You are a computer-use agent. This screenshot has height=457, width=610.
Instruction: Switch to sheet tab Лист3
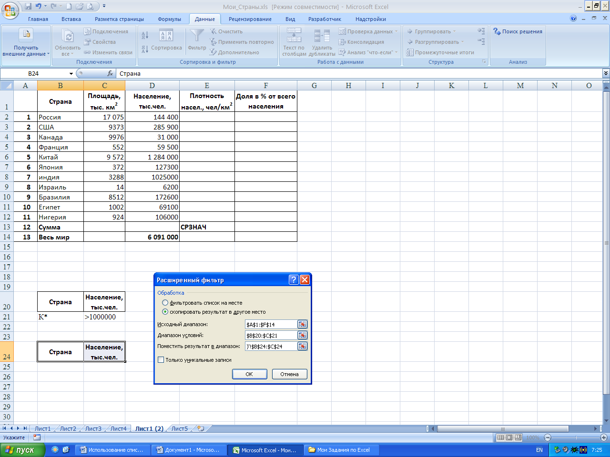(93, 428)
